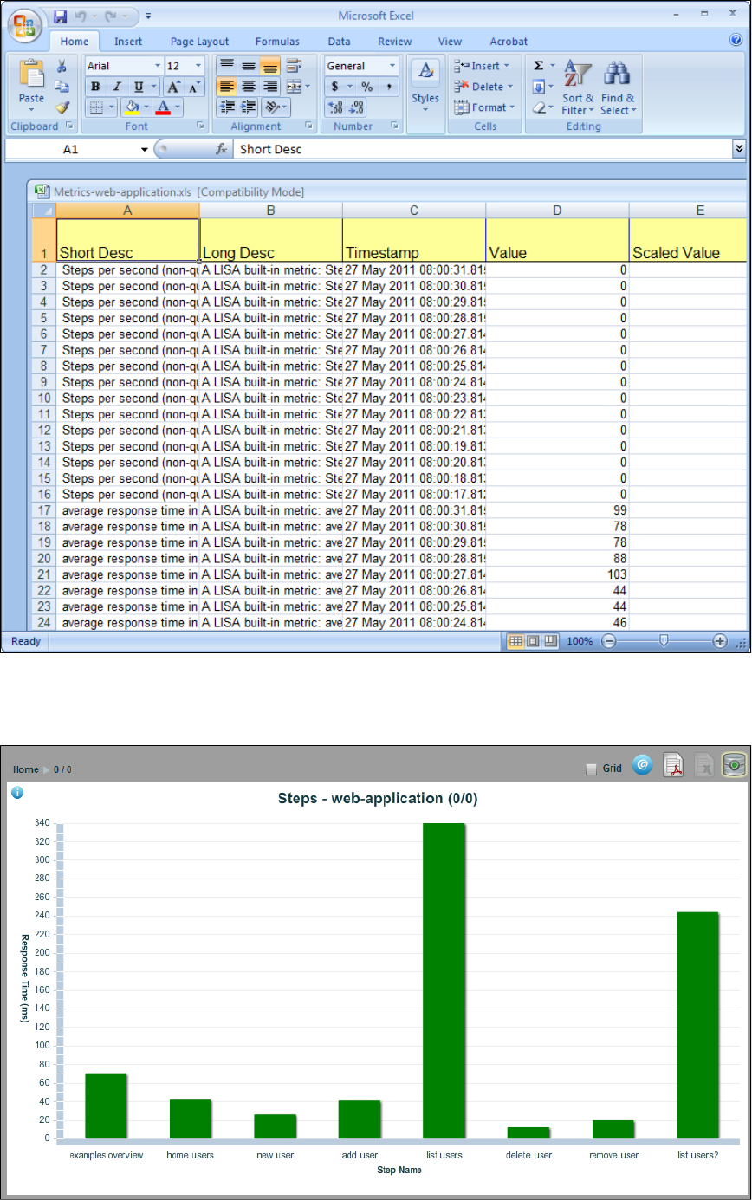Image resolution: width=752 pixels, height=1200 pixels.
Task: Open the Review tab
Action: 395,42
